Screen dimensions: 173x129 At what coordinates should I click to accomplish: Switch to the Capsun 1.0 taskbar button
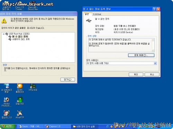(58, 127)
